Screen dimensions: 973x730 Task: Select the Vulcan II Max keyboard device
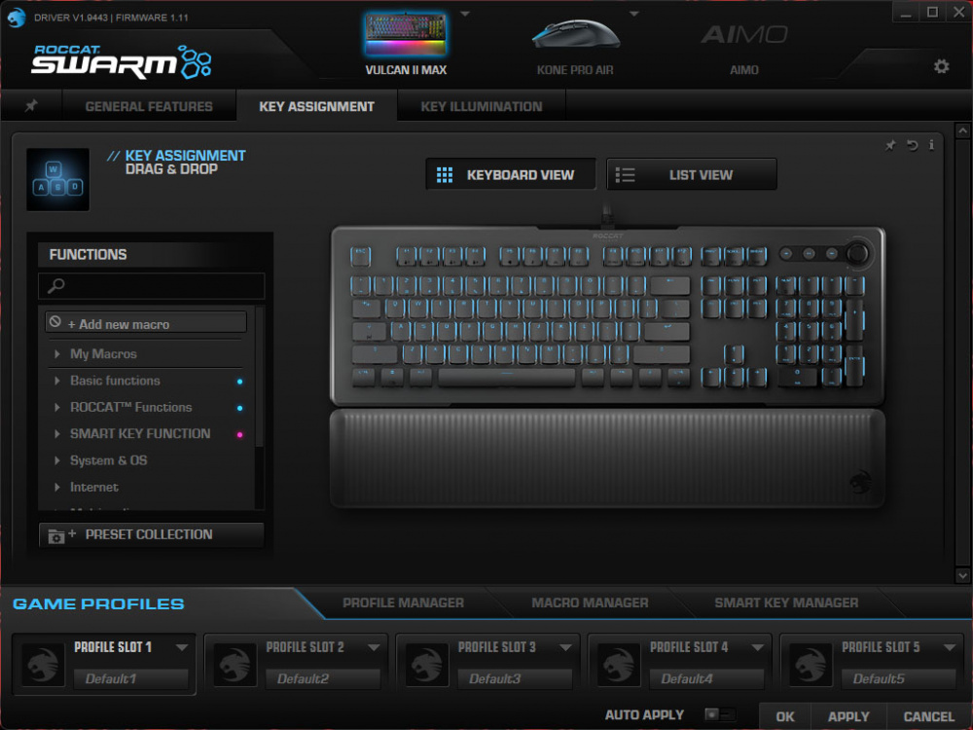(x=406, y=45)
